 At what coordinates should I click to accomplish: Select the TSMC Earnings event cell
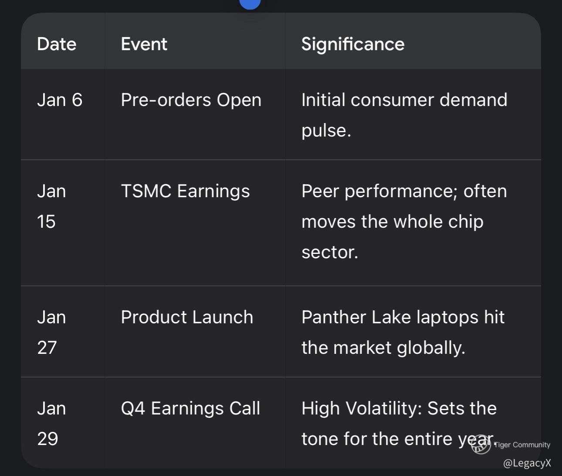coord(185,191)
